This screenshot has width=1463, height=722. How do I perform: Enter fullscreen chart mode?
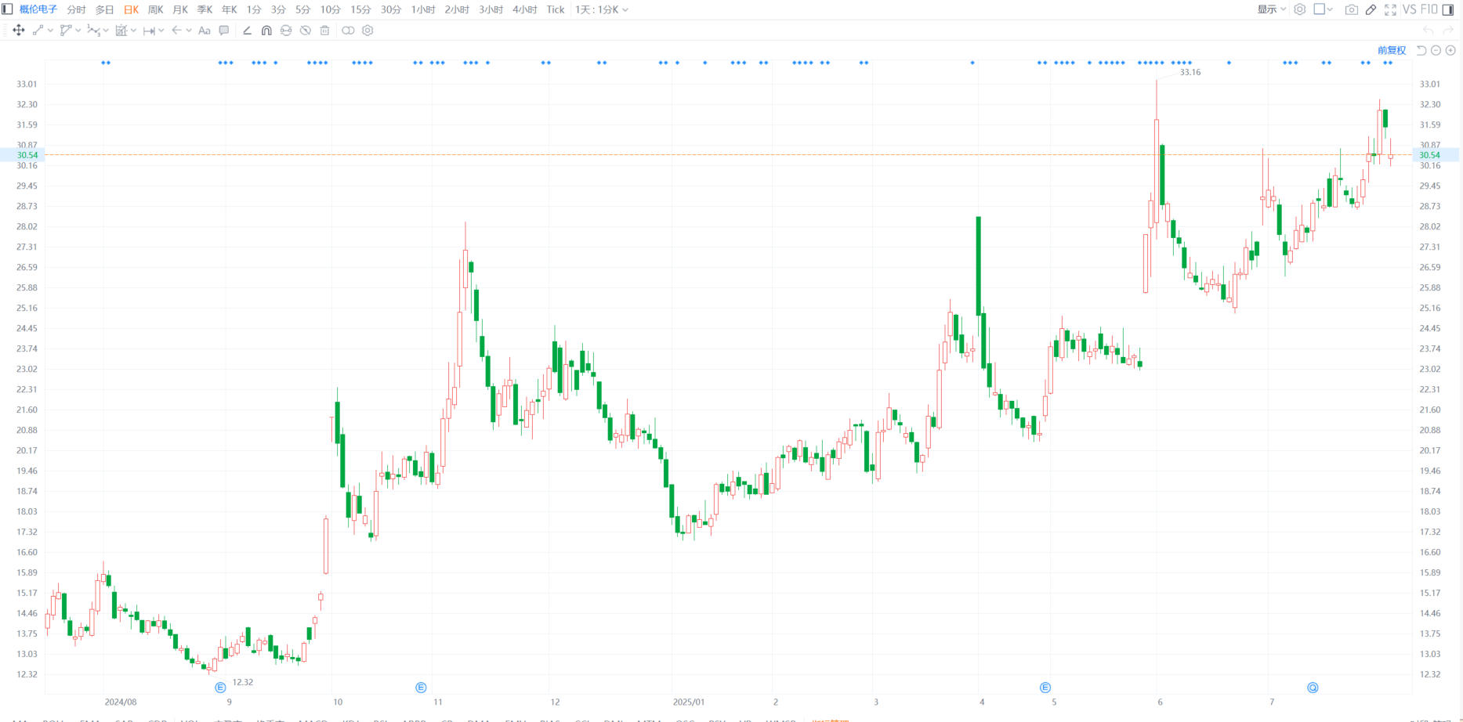pyautogui.click(x=1390, y=9)
